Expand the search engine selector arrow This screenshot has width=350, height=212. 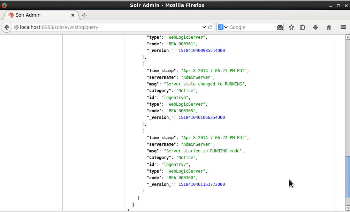tap(226, 27)
